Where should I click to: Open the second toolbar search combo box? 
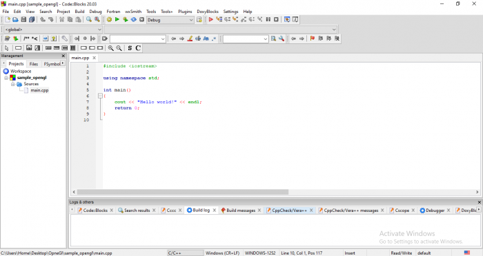(246, 39)
